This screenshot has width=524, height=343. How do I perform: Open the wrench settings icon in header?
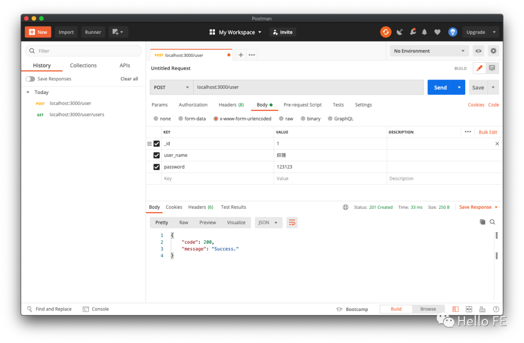(x=413, y=31)
